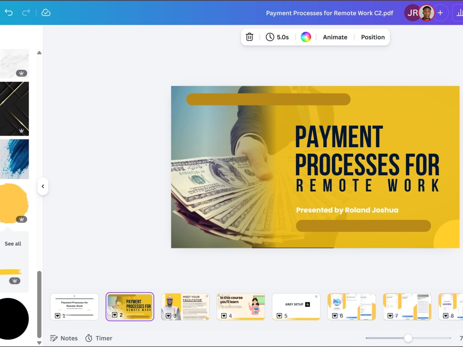The height and width of the screenshot is (347, 463).
Task: Click the heart comment icon on page 4
Action: [224, 316]
